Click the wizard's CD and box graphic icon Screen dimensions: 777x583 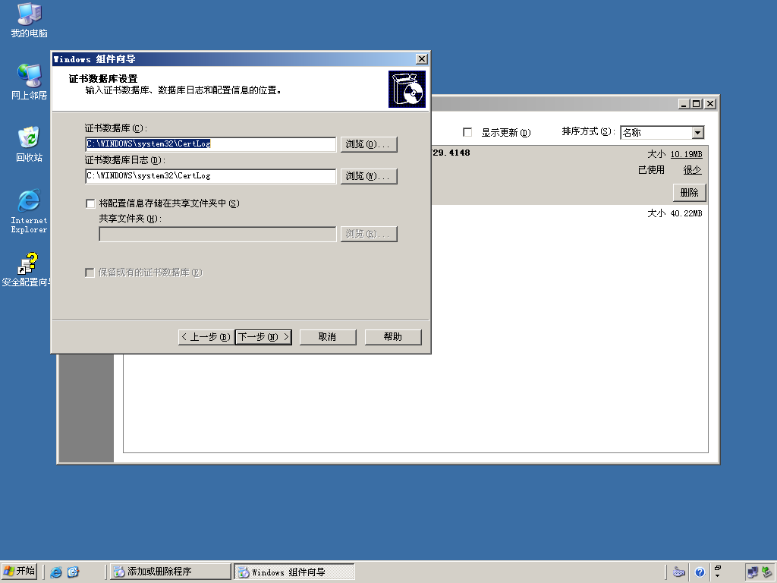point(407,90)
